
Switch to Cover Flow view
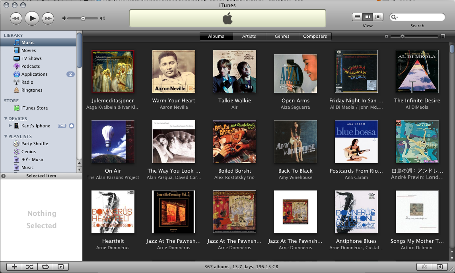pyautogui.click(x=378, y=17)
